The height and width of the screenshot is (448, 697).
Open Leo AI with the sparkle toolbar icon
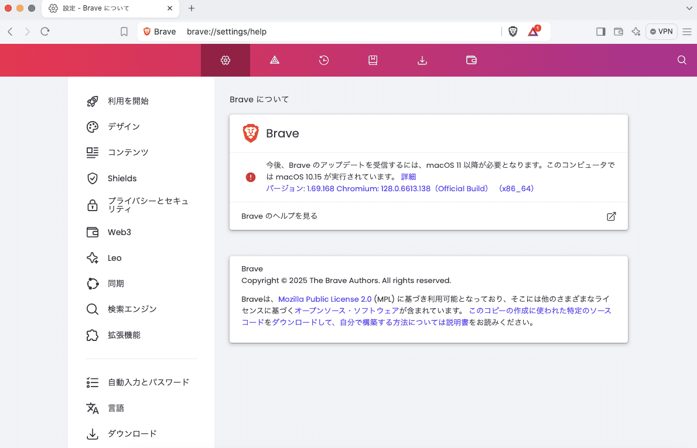click(636, 31)
